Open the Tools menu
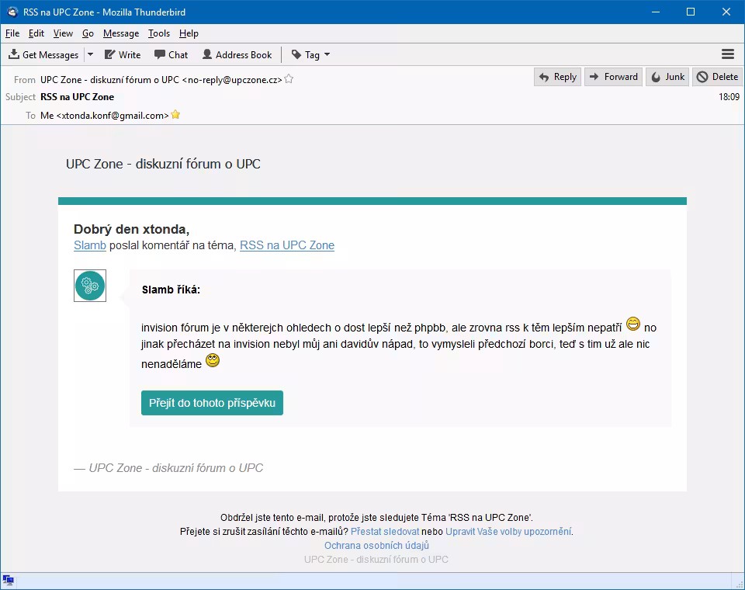 click(158, 33)
